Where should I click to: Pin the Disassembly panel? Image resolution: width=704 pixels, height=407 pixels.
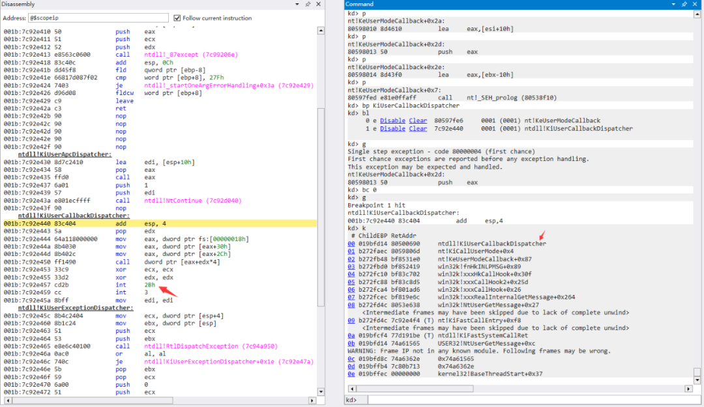point(308,4)
